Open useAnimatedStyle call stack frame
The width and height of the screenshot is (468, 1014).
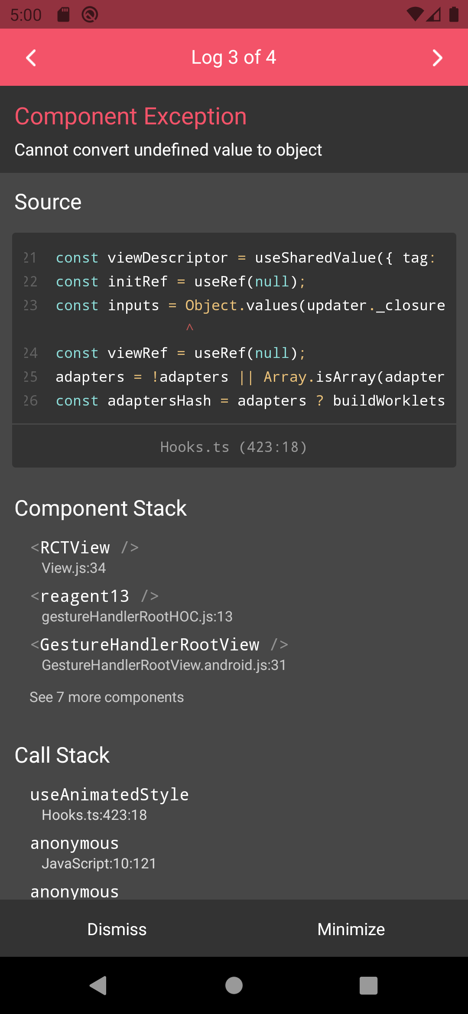tap(234, 804)
